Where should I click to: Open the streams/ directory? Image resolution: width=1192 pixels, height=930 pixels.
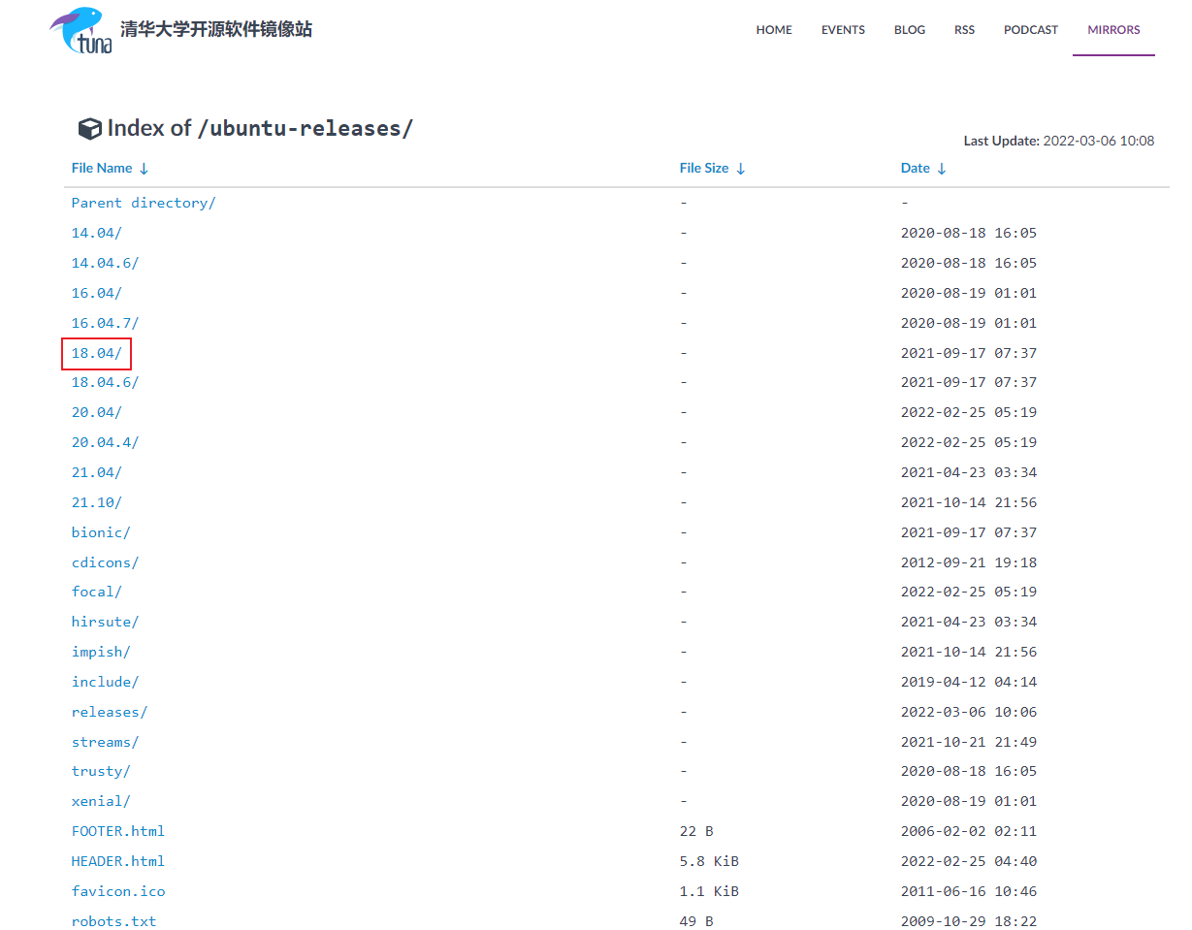[x=105, y=742]
